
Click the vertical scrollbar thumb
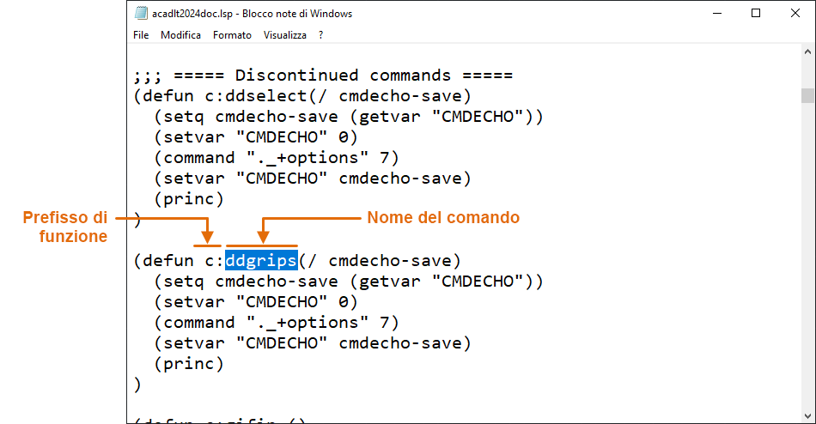[807, 96]
